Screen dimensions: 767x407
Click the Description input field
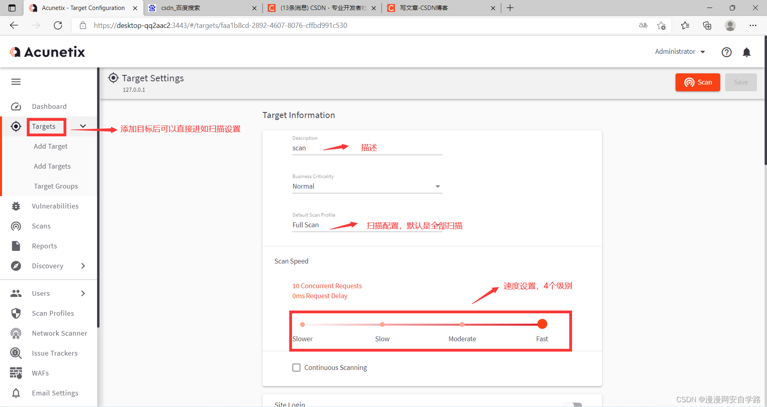(367, 148)
